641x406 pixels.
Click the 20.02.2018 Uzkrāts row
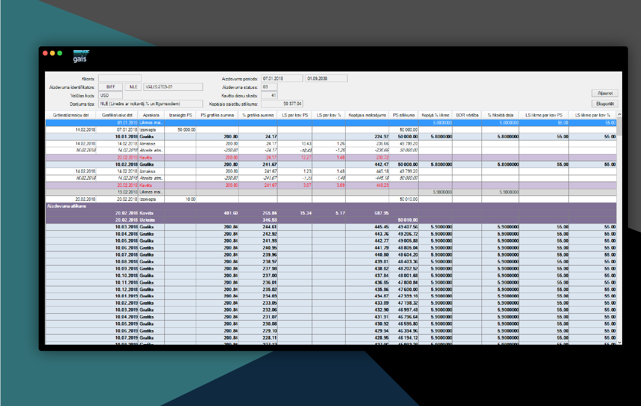click(x=331, y=220)
